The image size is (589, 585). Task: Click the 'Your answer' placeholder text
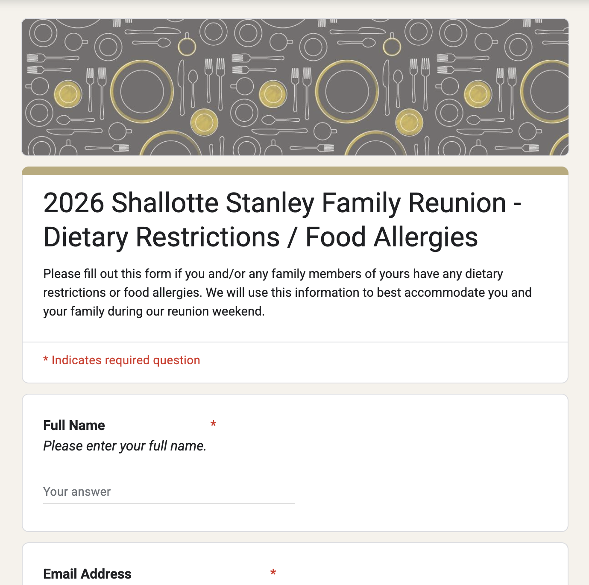coord(77,492)
